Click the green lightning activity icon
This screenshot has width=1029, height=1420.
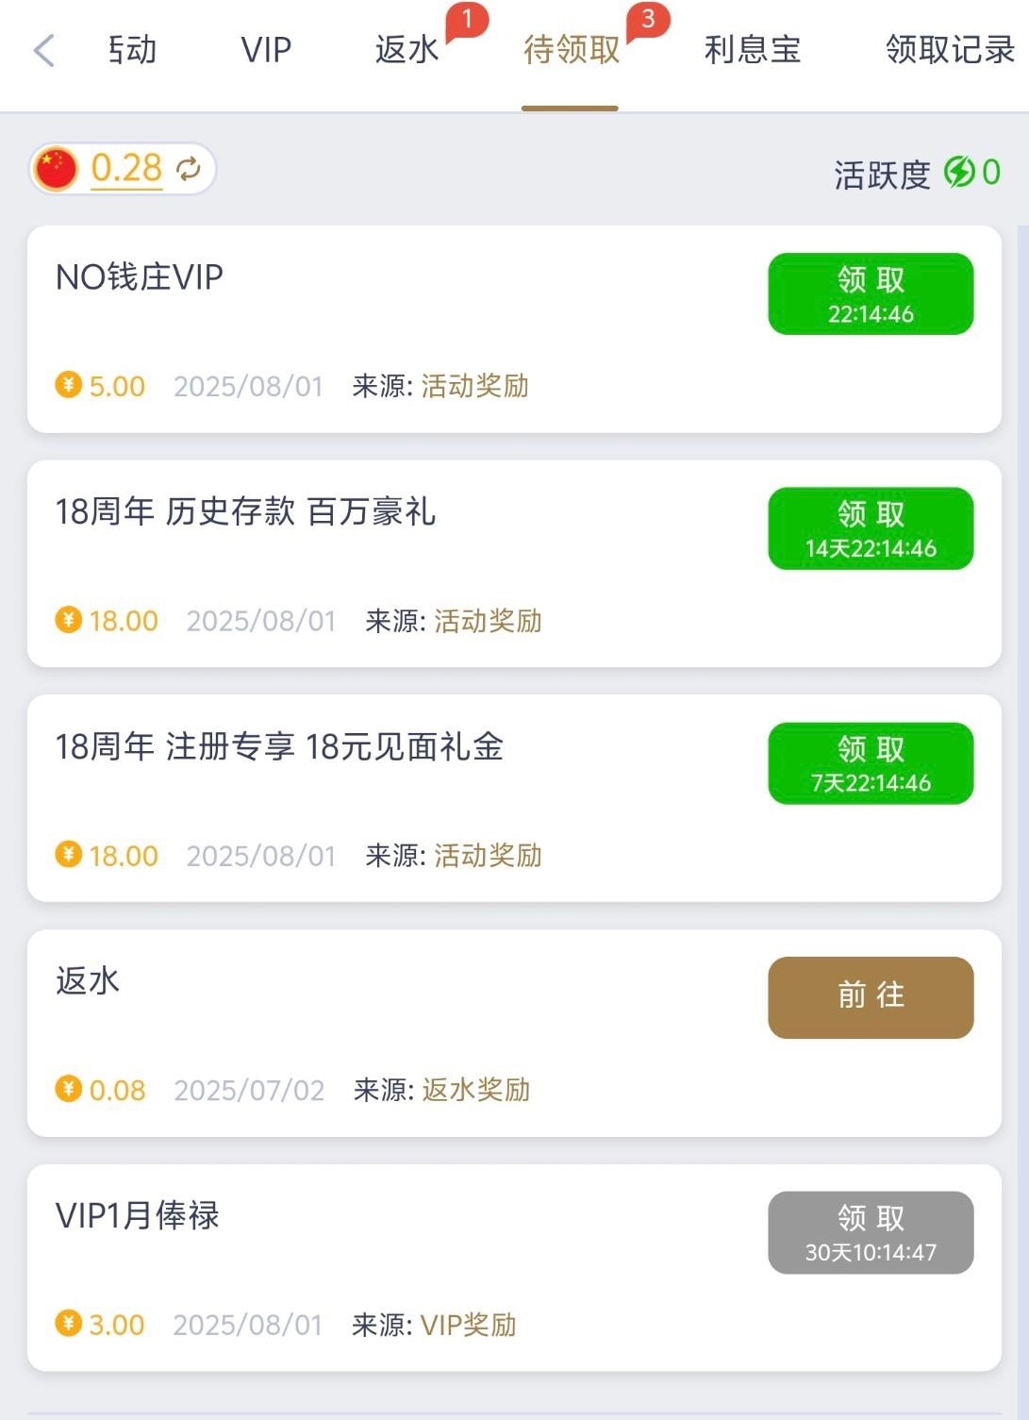click(958, 172)
